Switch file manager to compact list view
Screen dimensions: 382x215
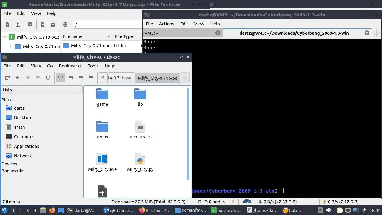click(x=81, y=78)
